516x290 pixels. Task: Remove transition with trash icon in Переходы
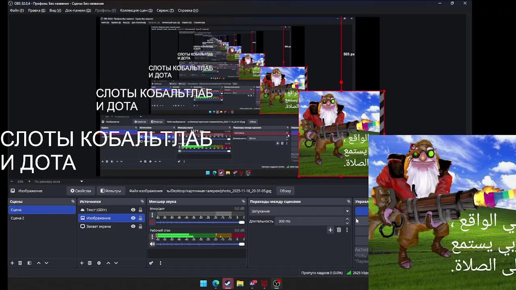(339, 230)
